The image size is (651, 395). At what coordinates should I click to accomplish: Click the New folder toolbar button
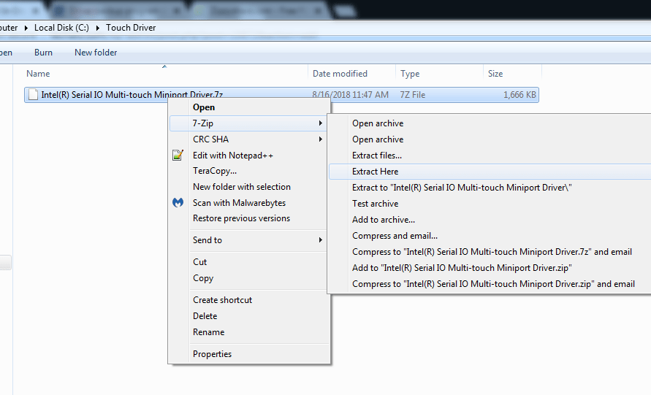(96, 53)
